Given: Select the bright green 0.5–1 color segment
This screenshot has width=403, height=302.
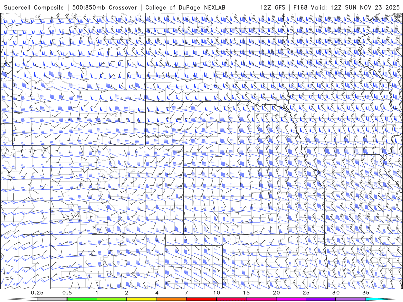Looking at the screenshot, I should pos(82,299).
